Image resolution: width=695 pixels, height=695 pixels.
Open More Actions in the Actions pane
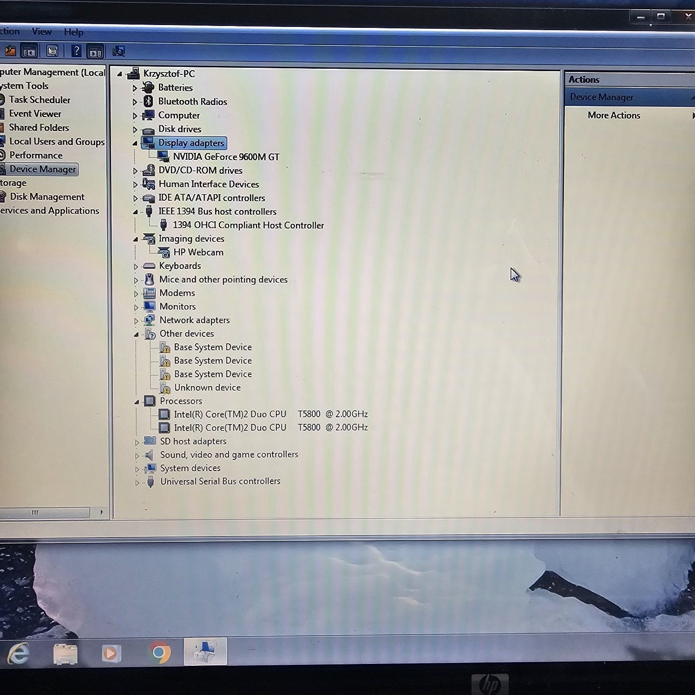click(x=614, y=115)
